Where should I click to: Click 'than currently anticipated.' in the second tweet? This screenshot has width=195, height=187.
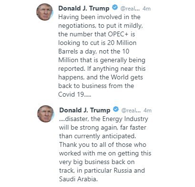pos(98,136)
